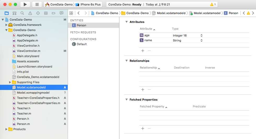
Task: Collapse the Relationships section
Action: point(126,61)
